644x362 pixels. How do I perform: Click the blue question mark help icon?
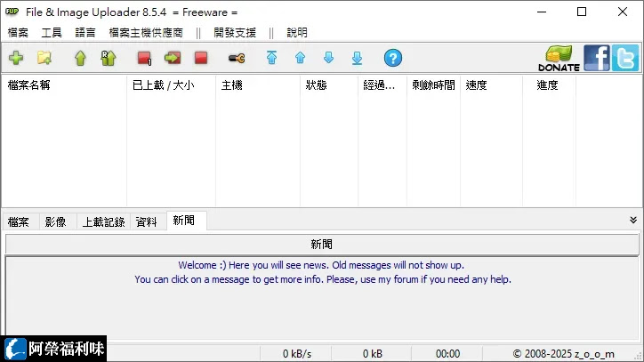point(393,58)
